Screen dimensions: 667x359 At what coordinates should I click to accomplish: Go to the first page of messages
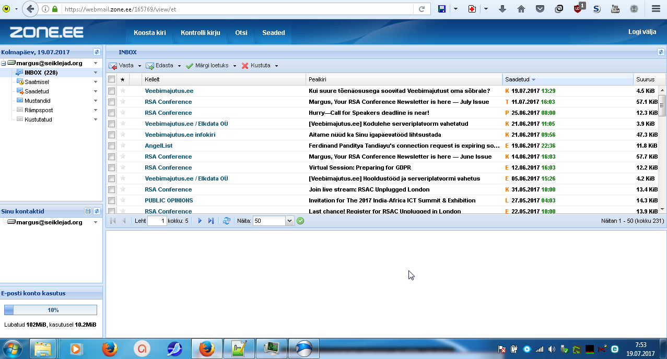[x=113, y=221]
